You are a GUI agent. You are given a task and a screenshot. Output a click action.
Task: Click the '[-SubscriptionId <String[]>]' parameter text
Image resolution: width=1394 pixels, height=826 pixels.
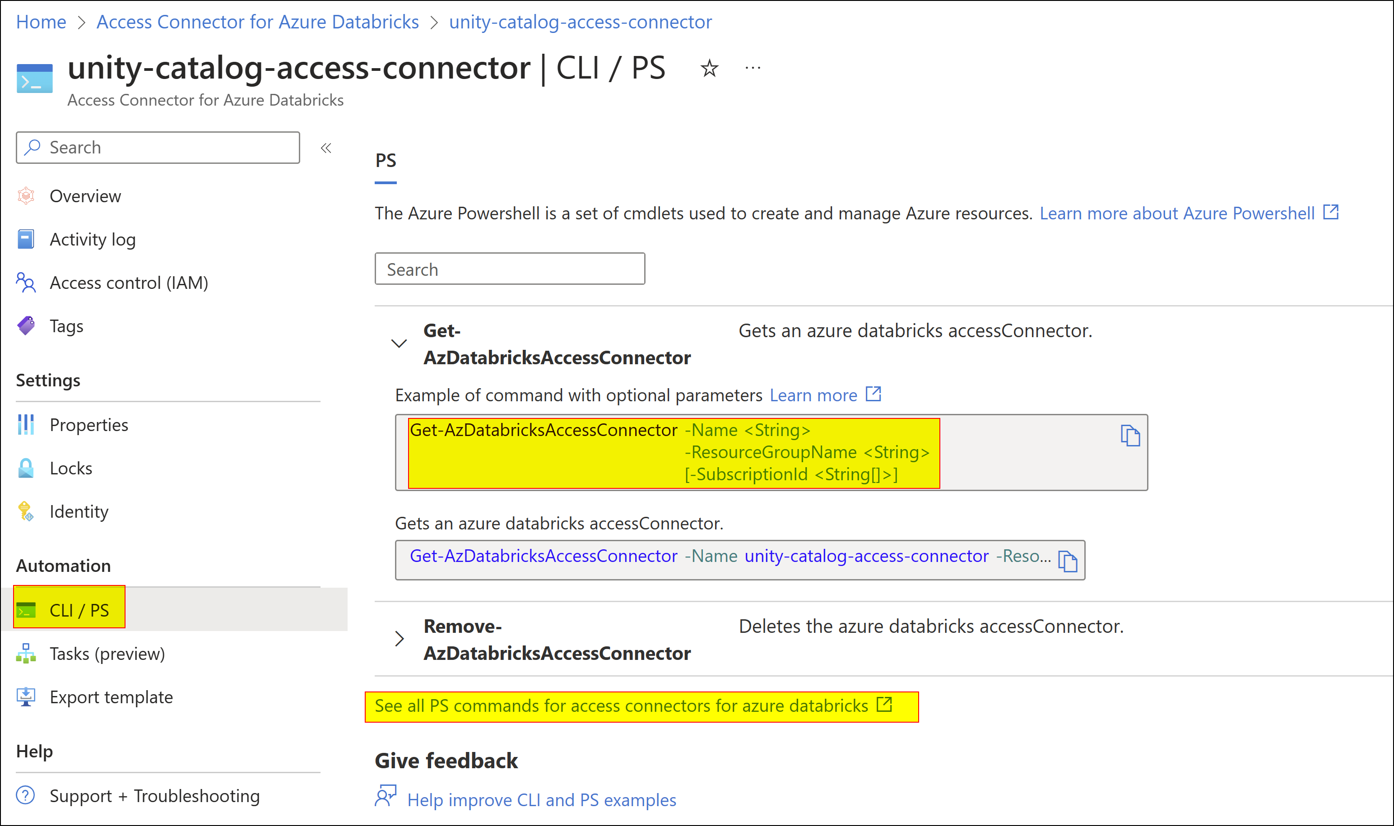791,474
